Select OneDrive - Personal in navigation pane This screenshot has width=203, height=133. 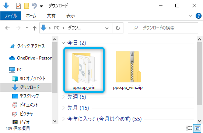[x=30, y=58]
